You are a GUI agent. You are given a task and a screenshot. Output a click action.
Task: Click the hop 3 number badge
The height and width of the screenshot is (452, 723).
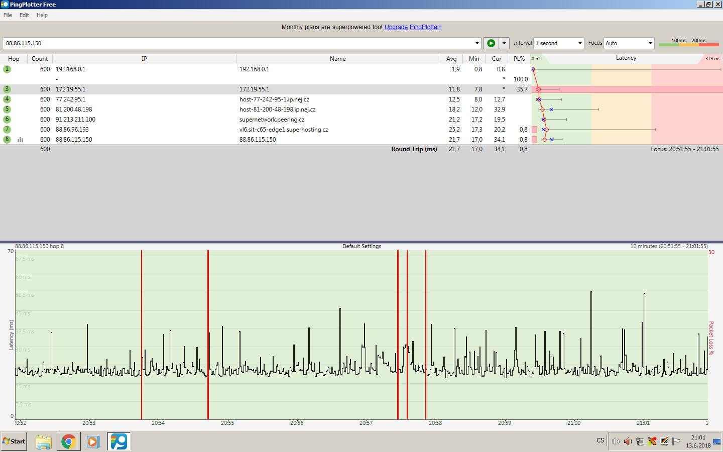(7, 89)
